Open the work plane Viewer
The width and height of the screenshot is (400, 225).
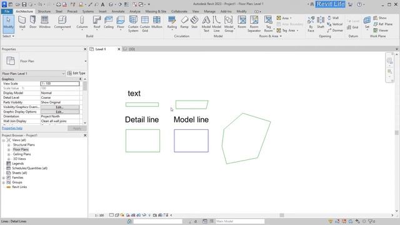[x=381, y=31]
